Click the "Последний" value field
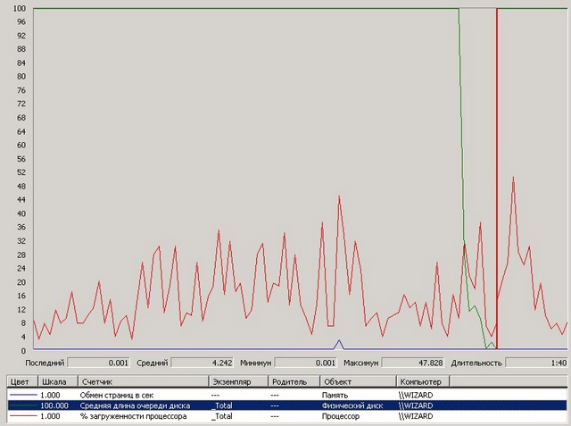 (98, 363)
